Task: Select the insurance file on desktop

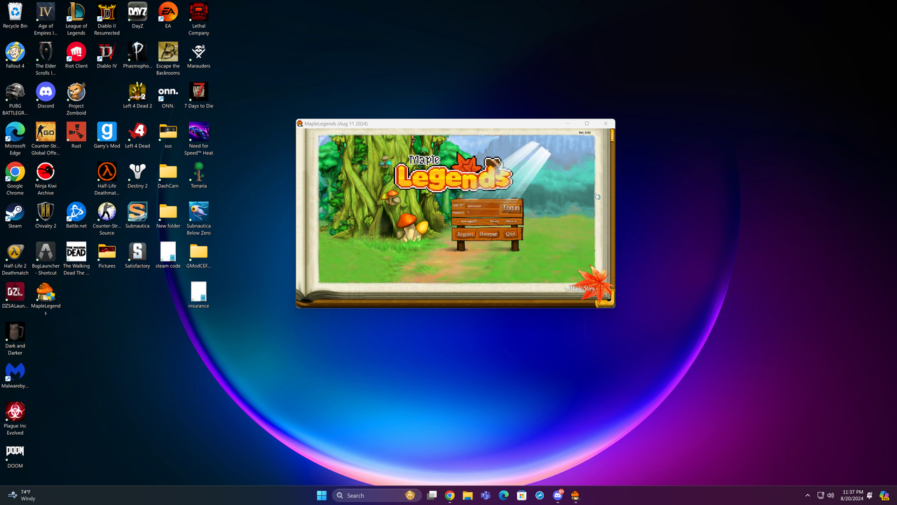Action: coord(198,295)
